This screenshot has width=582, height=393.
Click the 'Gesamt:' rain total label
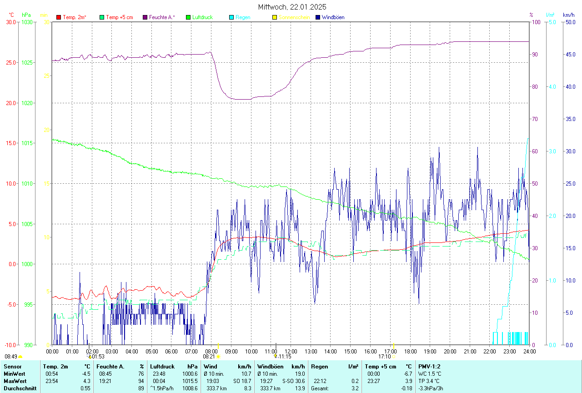click(320, 388)
